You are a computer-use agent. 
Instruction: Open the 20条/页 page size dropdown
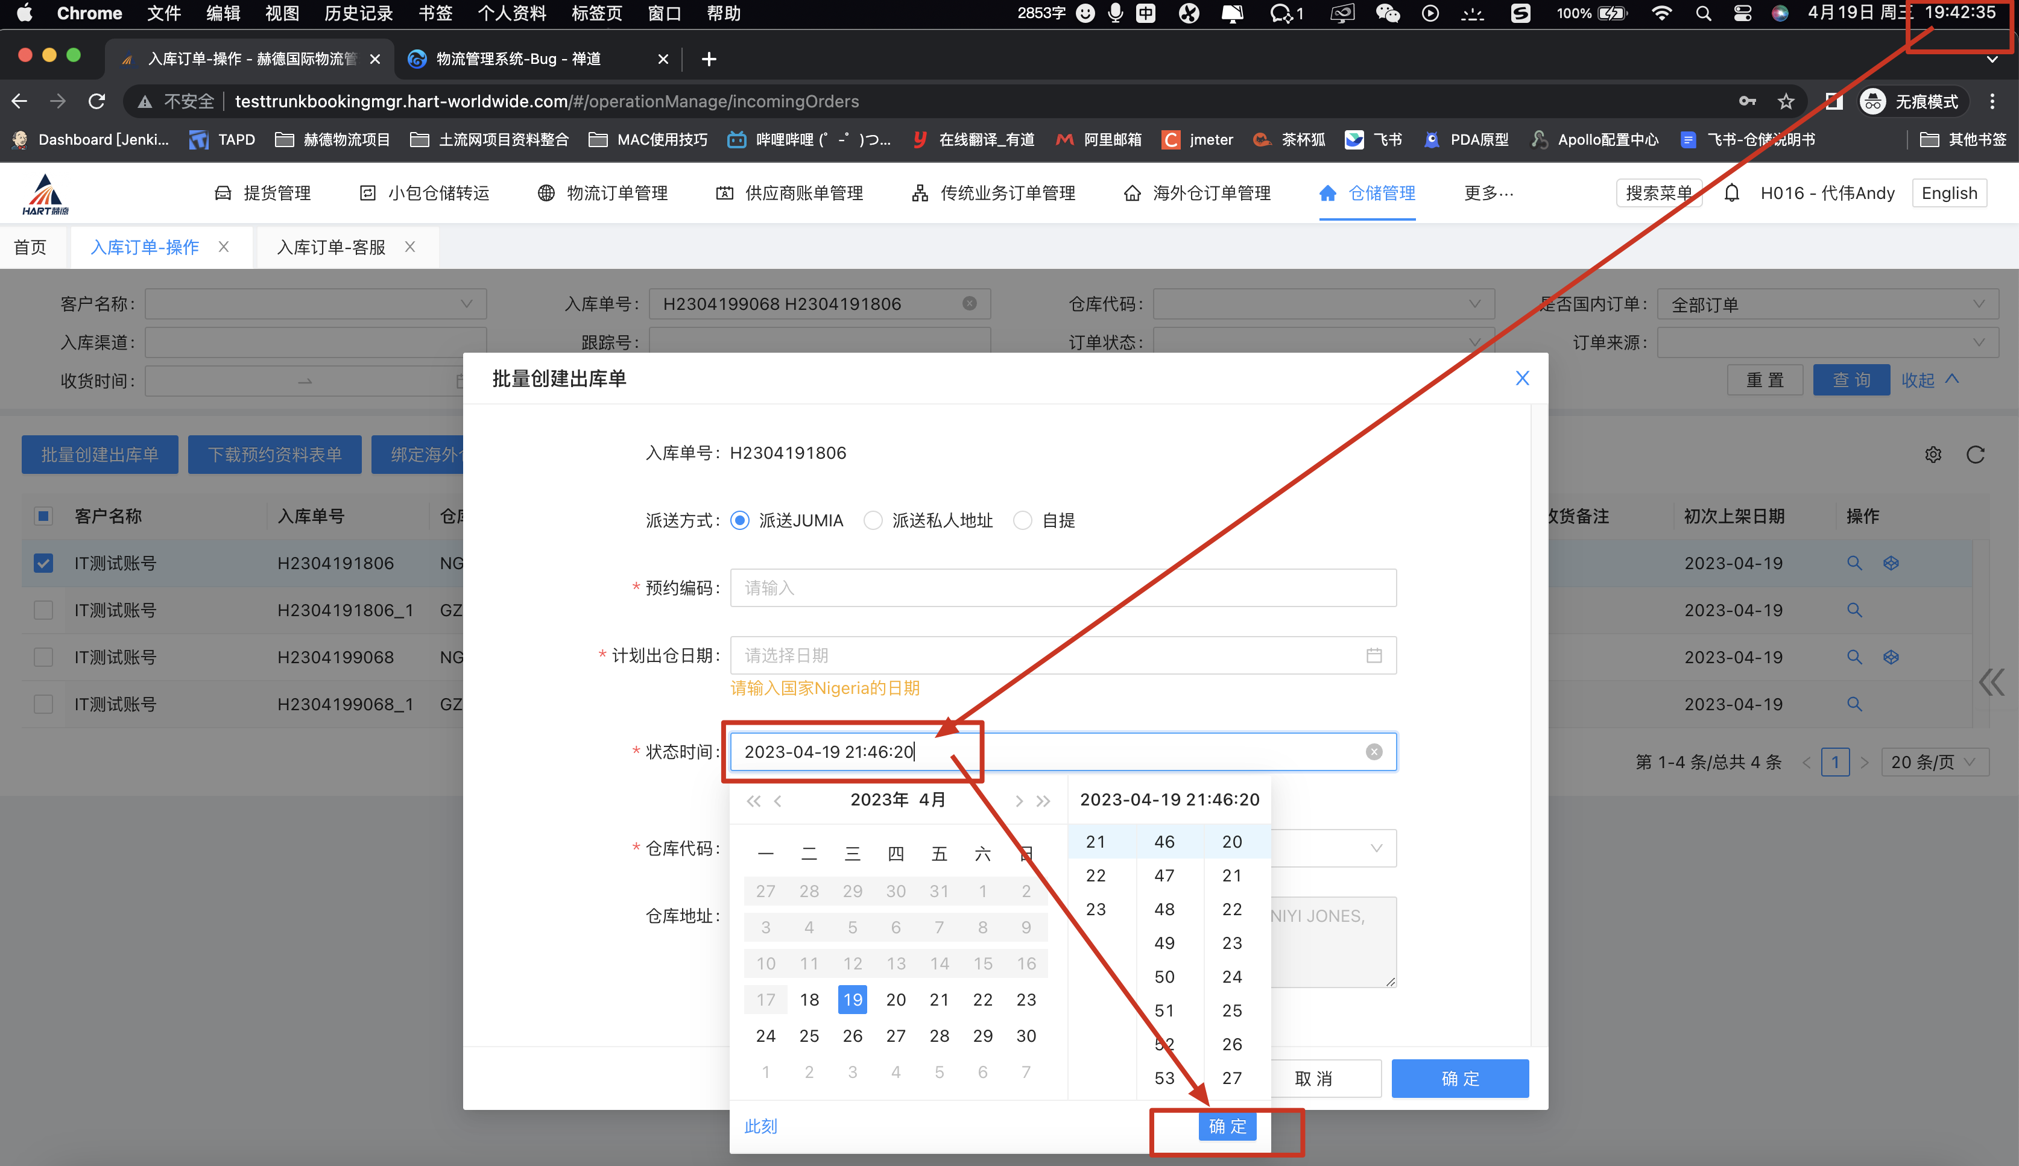(x=1934, y=761)
